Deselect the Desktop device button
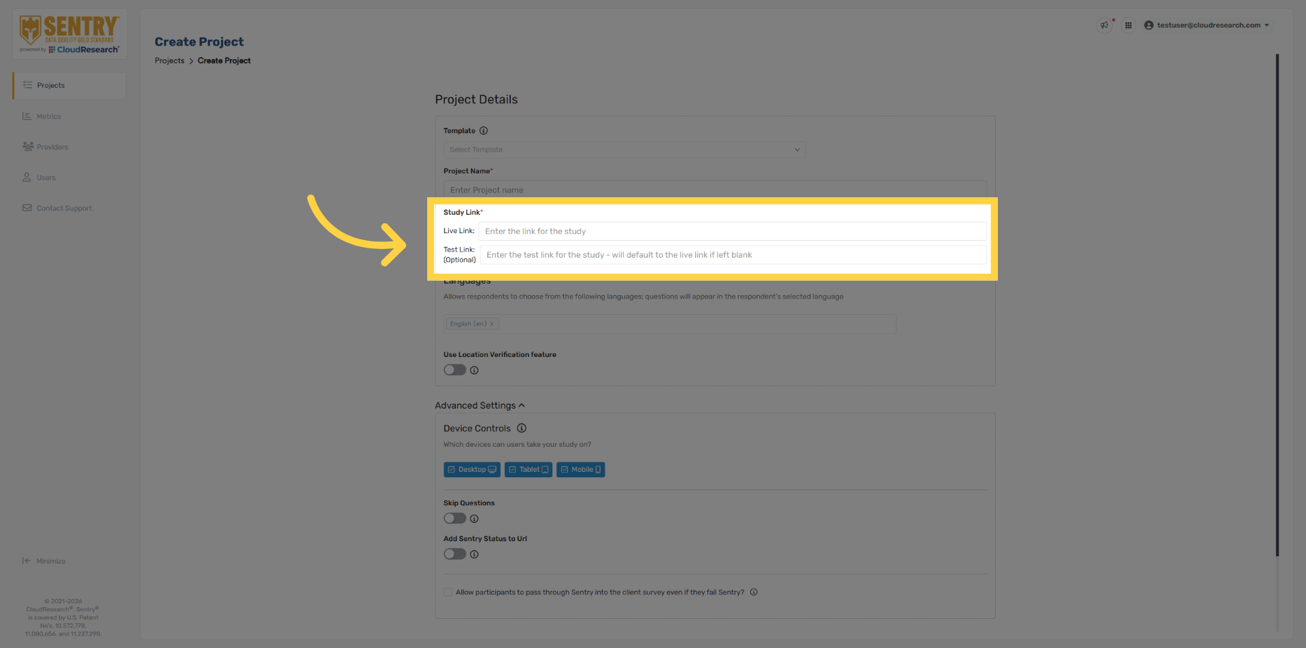This screenshot has height=648, width=1306. [x=471, y=470]
